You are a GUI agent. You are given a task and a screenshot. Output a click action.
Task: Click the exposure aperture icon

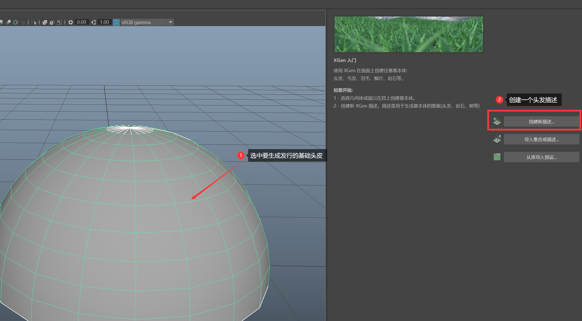(x=71, y=22)
